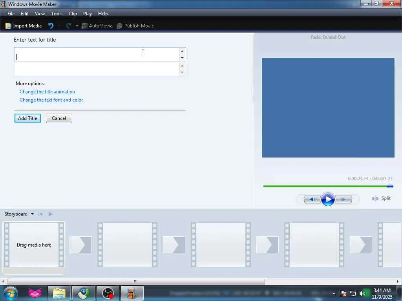Click the Publish Movie toolbar button
Screen dimensions: 402x301
[135, 26]
